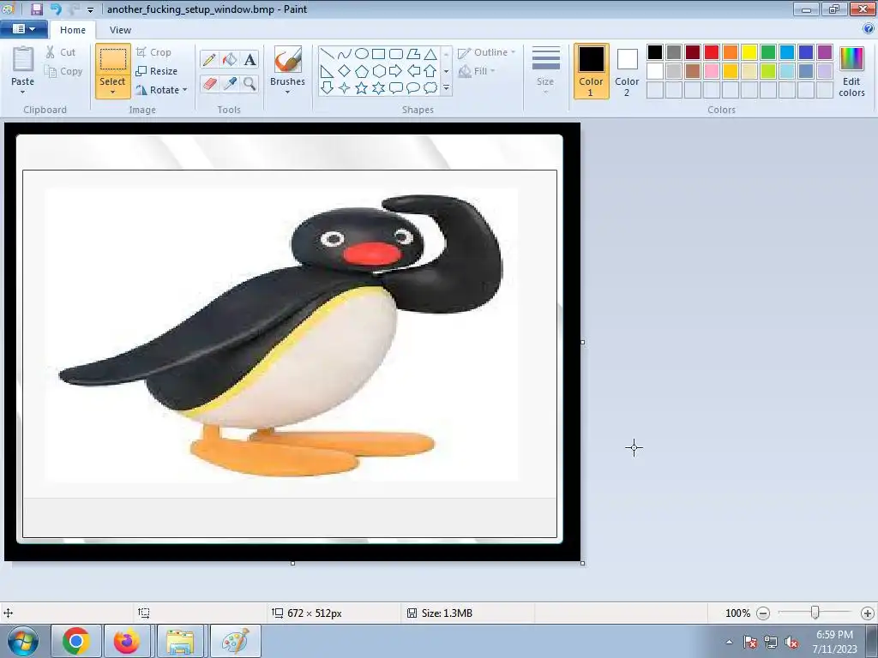Choose the Rounded rectangular callout shape
878x658 pixels.
pos(396,88)
